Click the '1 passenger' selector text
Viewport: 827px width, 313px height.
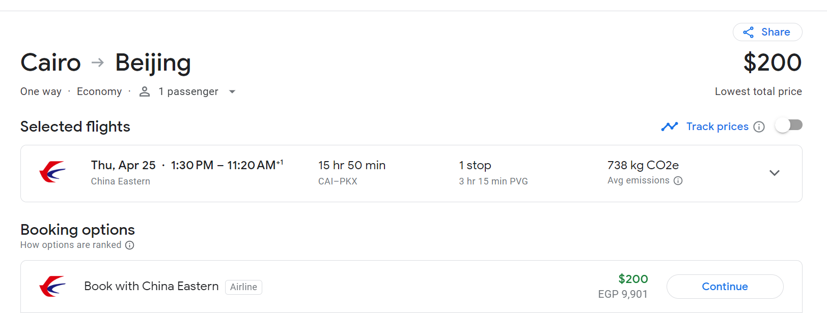188,91
